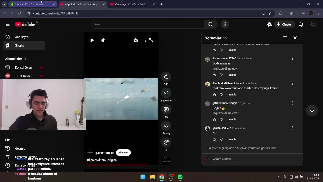Click the search magnifier button
This screenshot has width=323, height=182.
pyautogui.click(x=210, y=24)
